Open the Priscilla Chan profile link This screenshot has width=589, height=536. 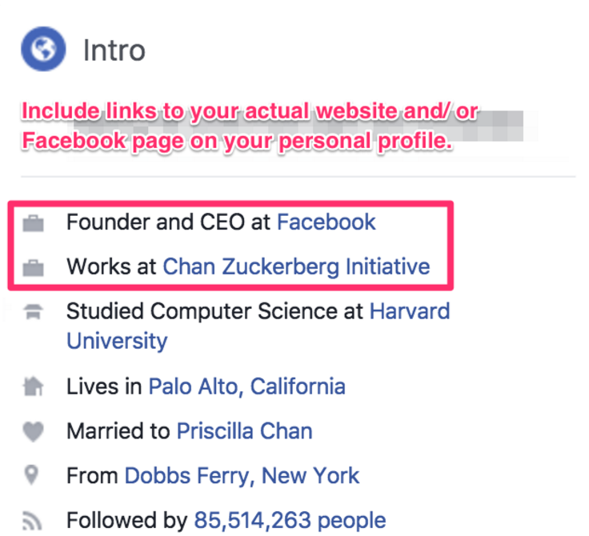pos(245,431)
